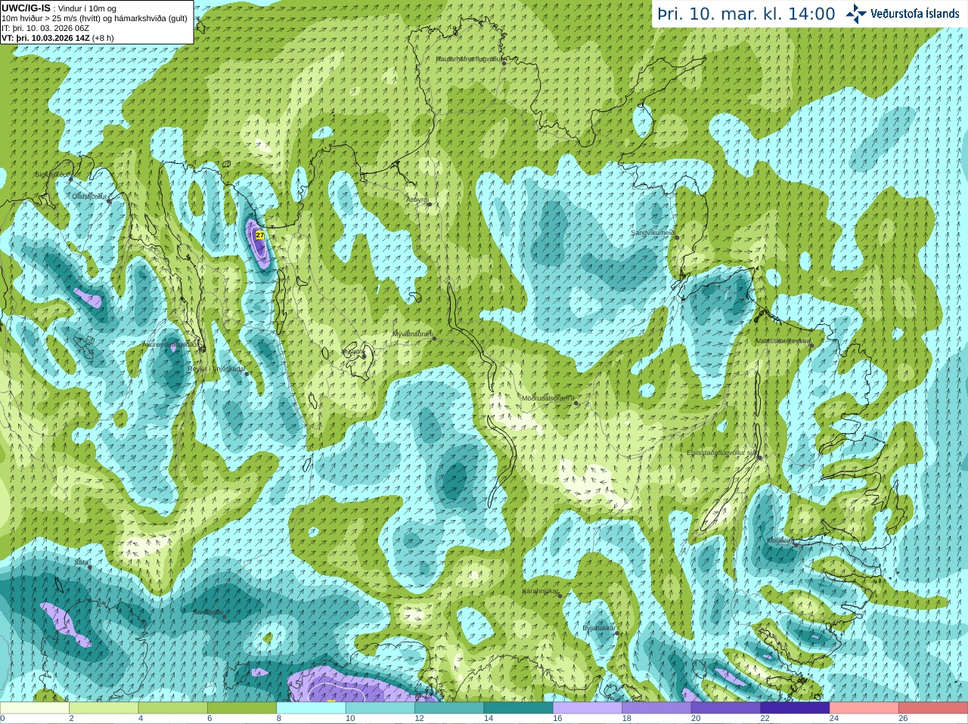The width and height of the screenshot is (968, 724).
Task: Select the Mývatnsöræfi station dot
Action: click(434, 339)
